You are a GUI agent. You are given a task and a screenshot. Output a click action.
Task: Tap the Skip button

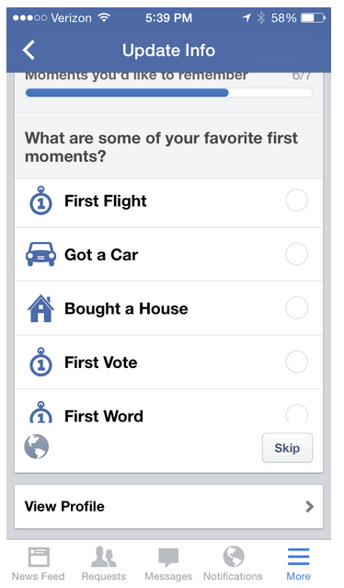[287, 448]
